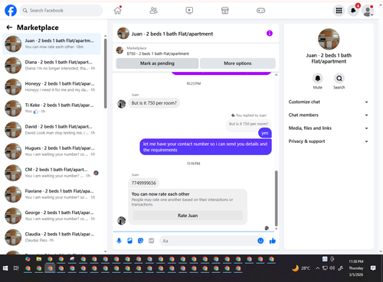
Task: Open Hugues conversation in the list
Action: coord(51,151)
